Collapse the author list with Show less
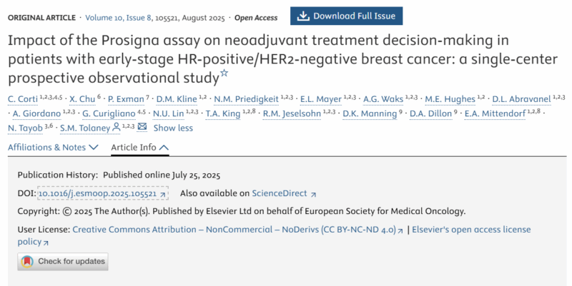This screenshot has width=572, height=286. (x=173, y=128)
